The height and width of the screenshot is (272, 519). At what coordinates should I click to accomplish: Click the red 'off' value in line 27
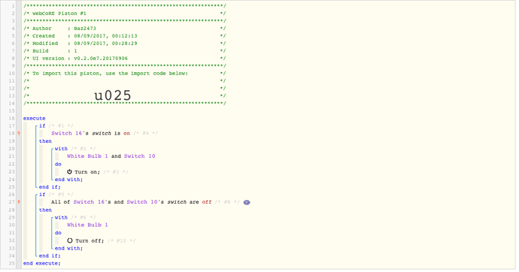pos(207,202)
